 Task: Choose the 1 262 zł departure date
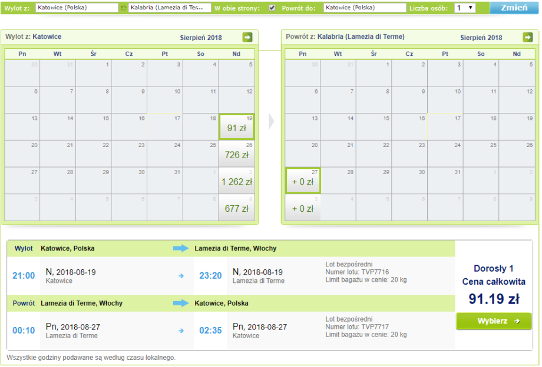(236, 181)
